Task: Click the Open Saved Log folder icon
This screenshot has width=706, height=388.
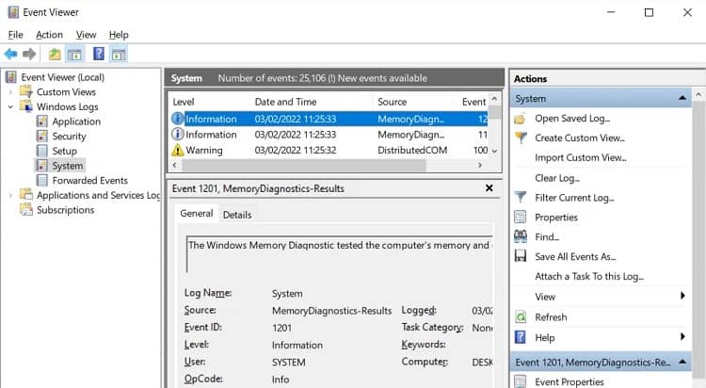Action: tap(520, 119)
